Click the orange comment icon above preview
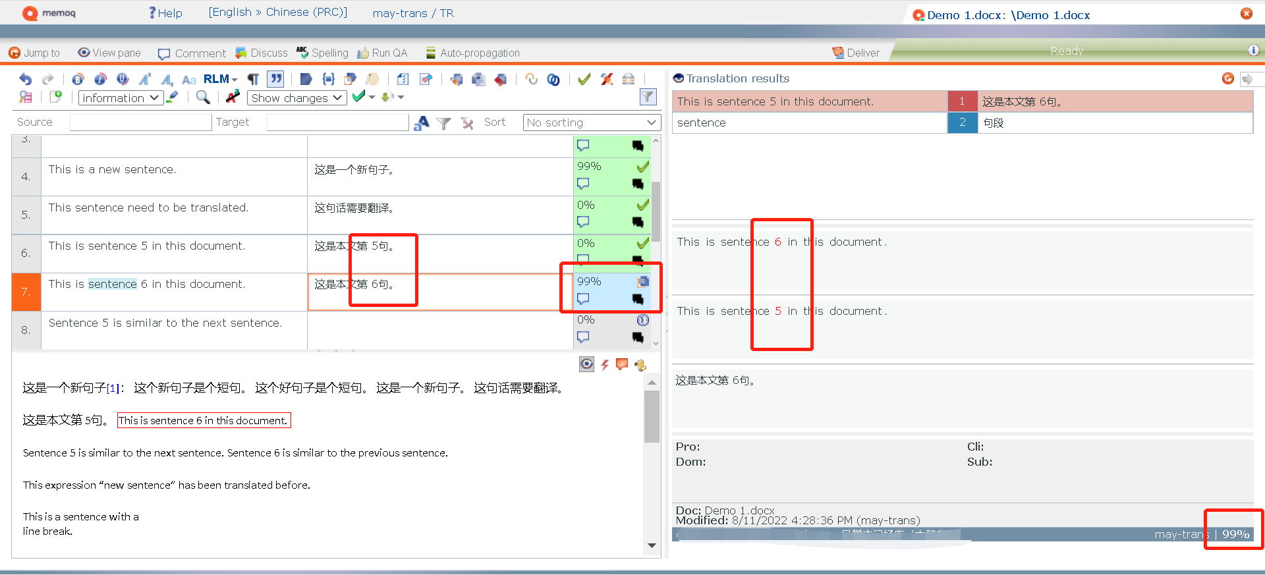1265x575 pixels. coord(622,364)
